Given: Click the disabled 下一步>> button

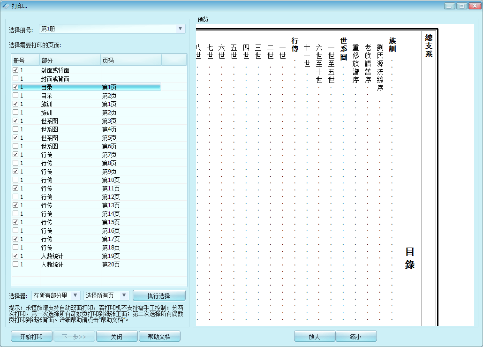Looking at the screenshot, I should pyautogui.click(x=74, y=337).
